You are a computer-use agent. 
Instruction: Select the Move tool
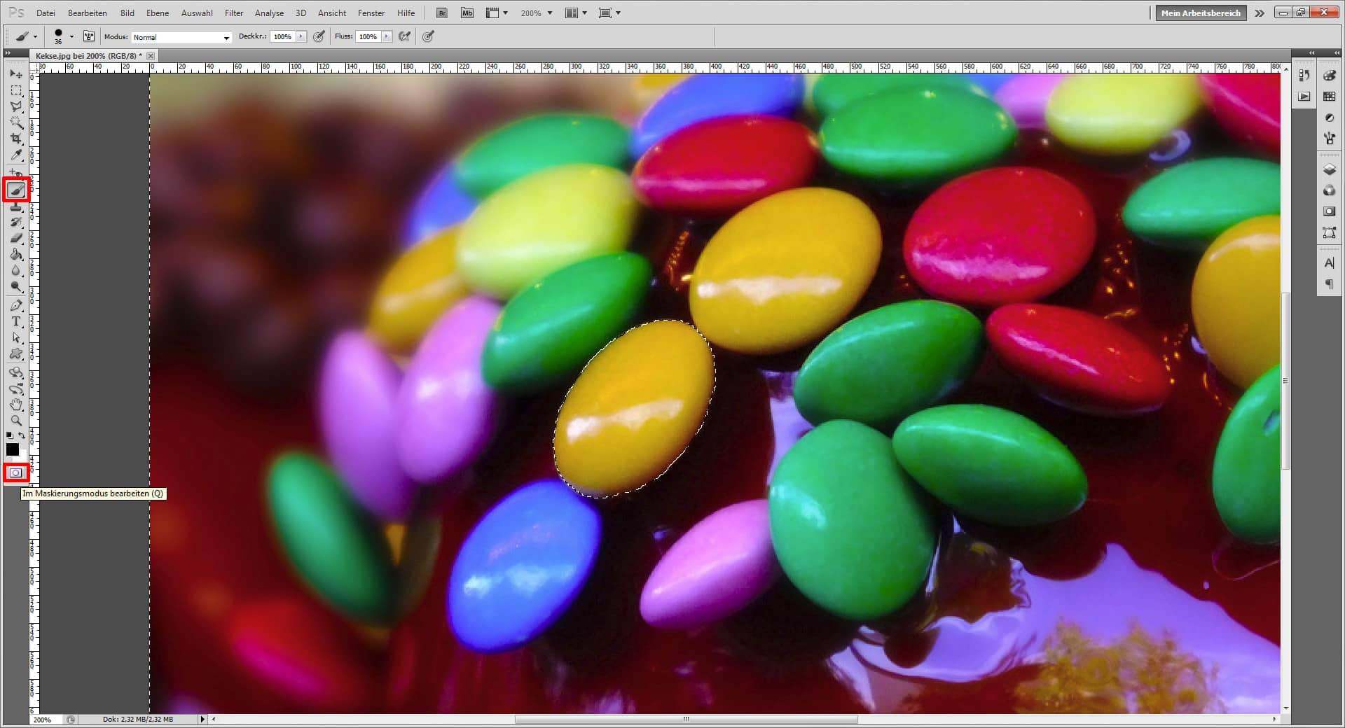click(x=18, y=74)
